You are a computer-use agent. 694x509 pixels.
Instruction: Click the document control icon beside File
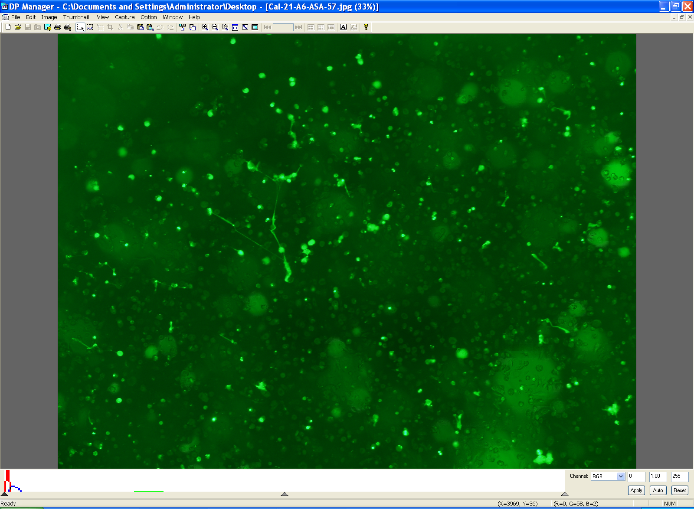(5, 17)
